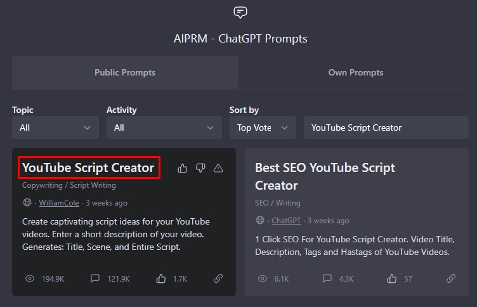
Task: Click the Sort by label
Action: click(x=244, y=110)
